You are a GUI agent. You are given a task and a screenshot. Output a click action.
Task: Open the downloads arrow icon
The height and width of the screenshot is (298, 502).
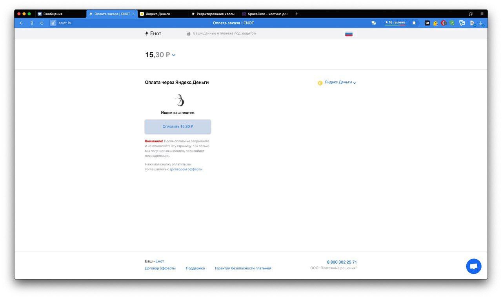coord(481,23)
